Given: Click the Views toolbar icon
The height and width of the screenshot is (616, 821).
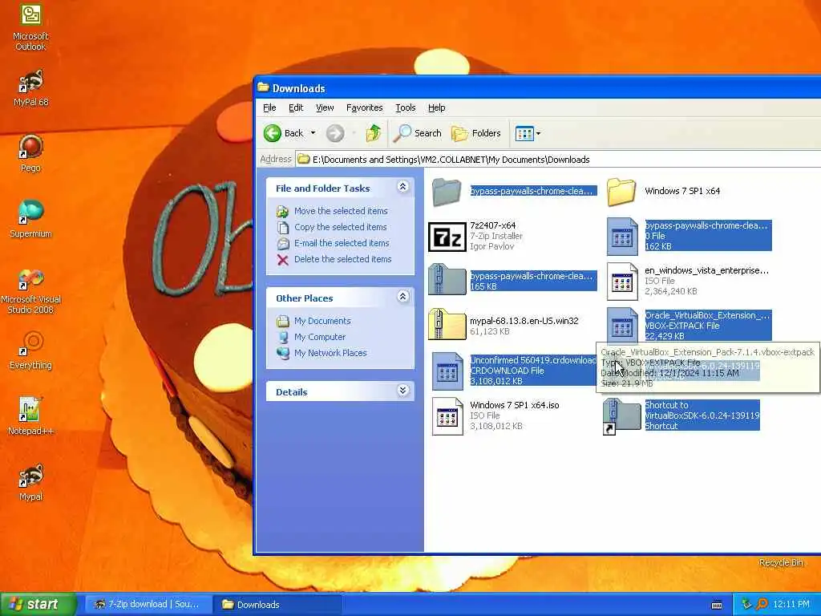Looking at the screenshot, I should click(x=524, y=133).
